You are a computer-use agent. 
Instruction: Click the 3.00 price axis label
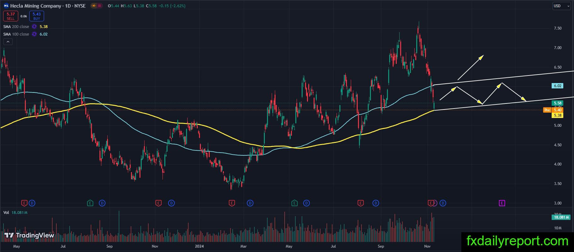coord(558,203)
